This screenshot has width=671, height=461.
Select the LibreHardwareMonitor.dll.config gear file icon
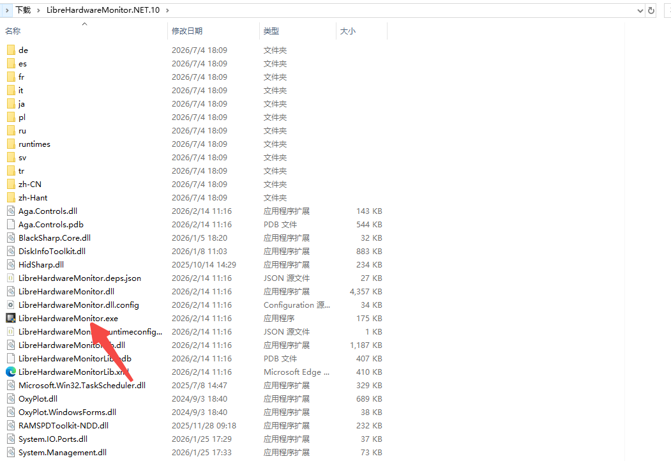11,305
